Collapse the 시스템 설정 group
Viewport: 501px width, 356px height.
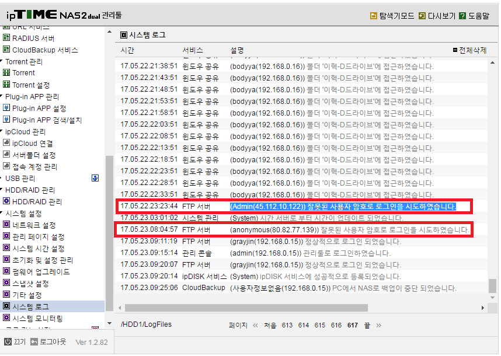pyautogui.click(x=2, y=212)
